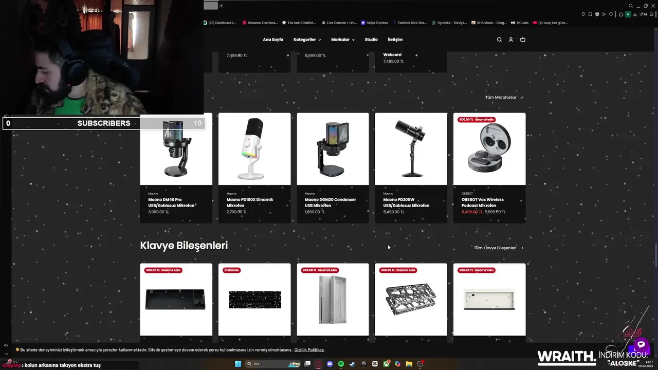Click the heart bookmark icon in toolbar
658x370 pixels.
click(611, 14)
